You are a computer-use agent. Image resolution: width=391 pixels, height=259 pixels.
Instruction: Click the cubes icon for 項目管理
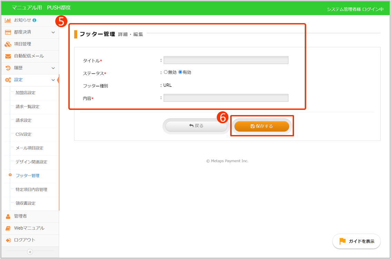(x=8, y=44)
